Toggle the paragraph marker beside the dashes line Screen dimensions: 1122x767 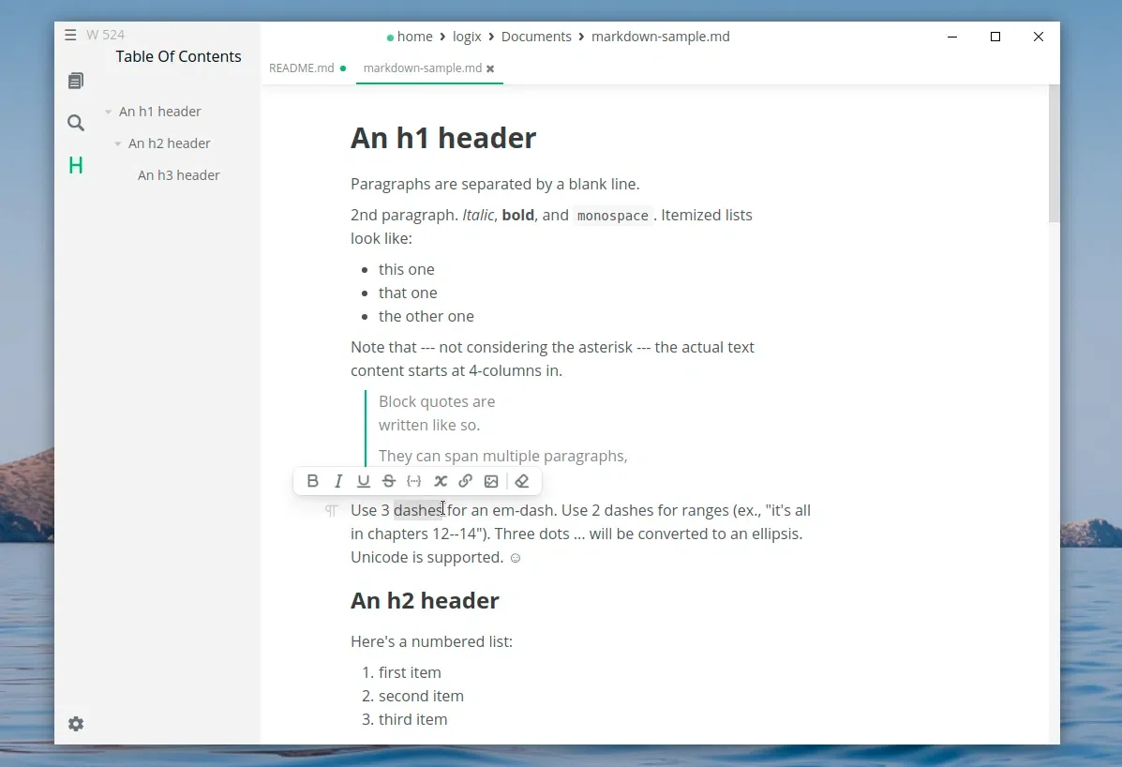[x=330, y=510]
